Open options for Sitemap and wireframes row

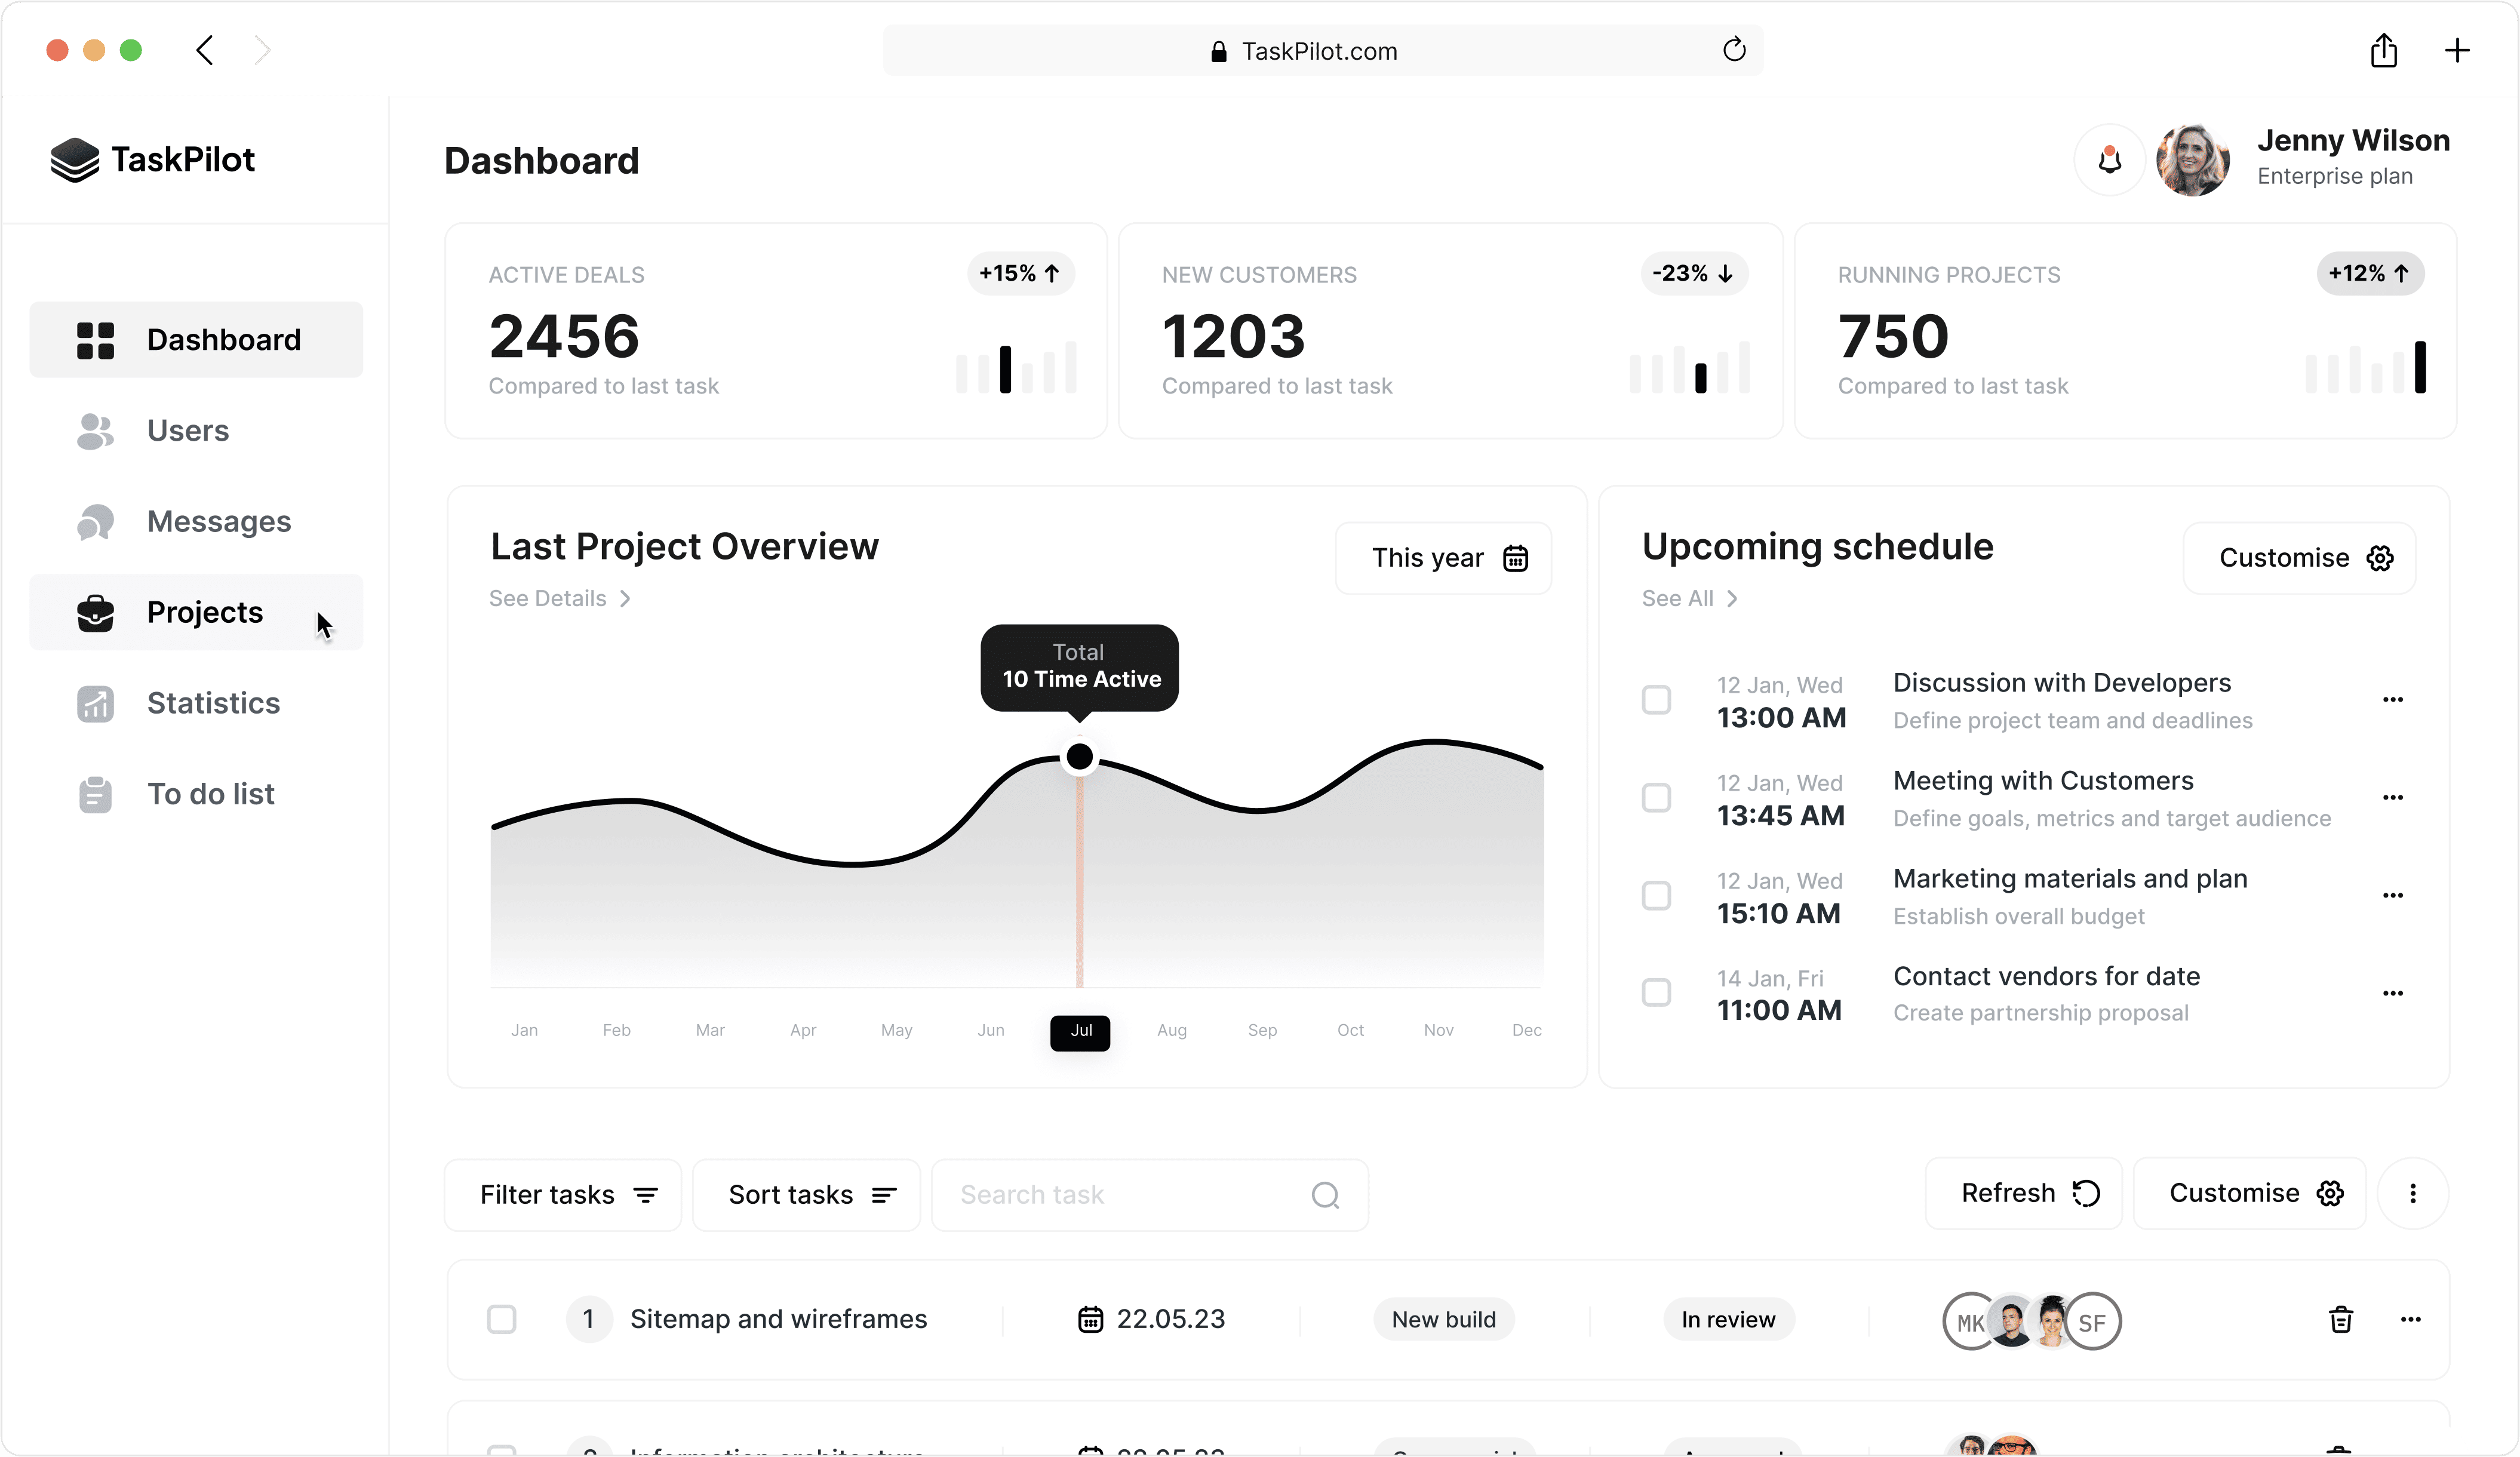tap(2411, 1320)
